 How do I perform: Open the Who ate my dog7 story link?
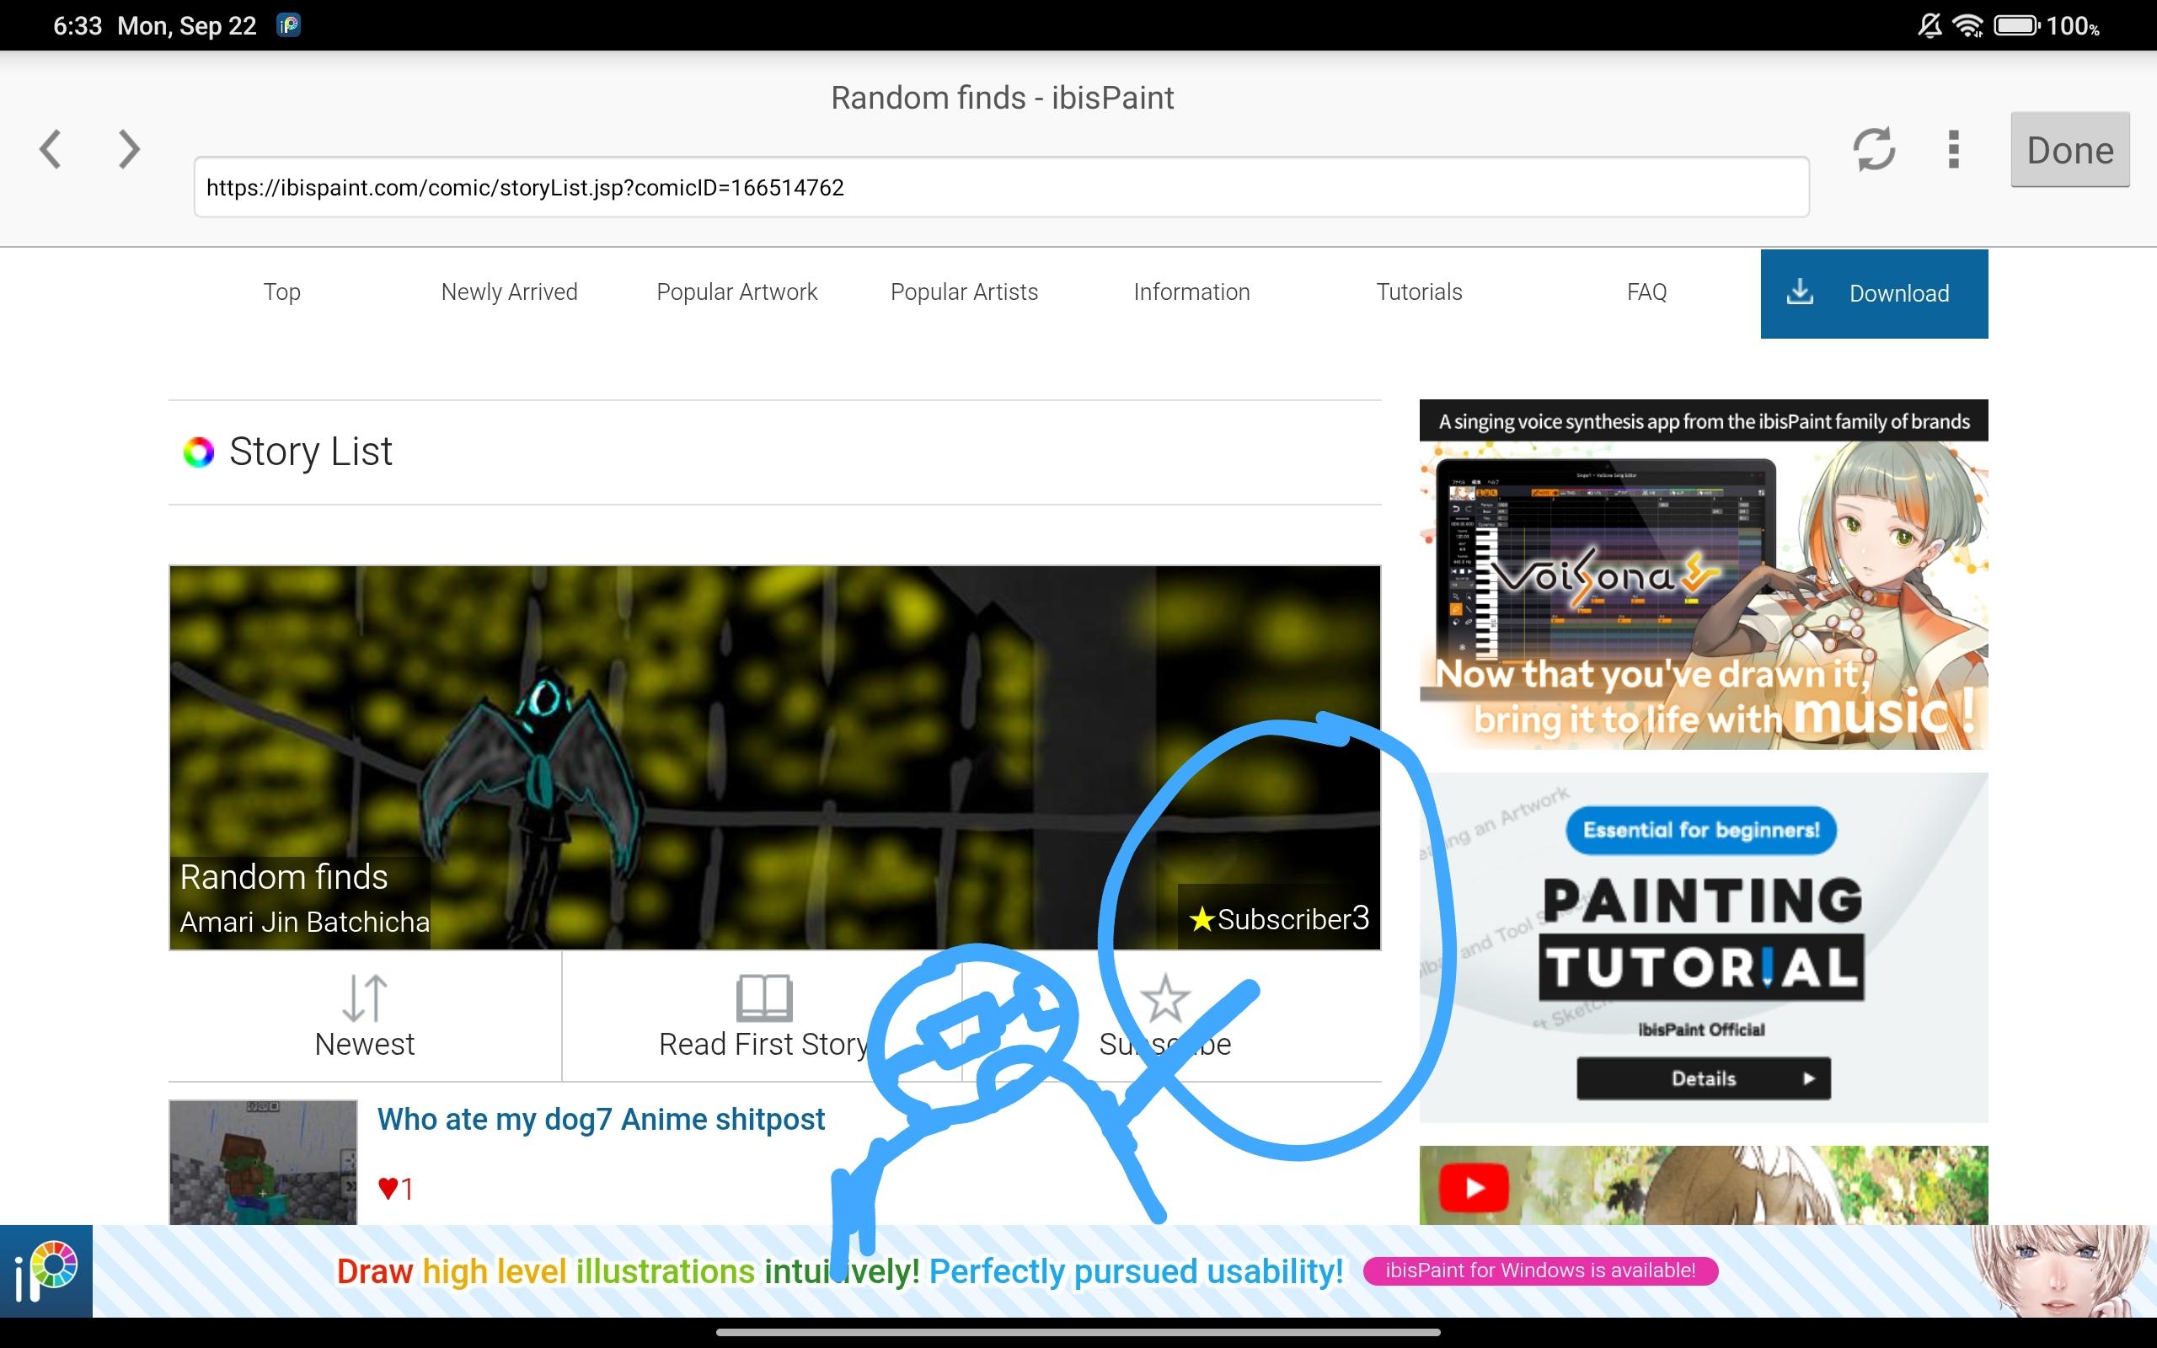601,1119
